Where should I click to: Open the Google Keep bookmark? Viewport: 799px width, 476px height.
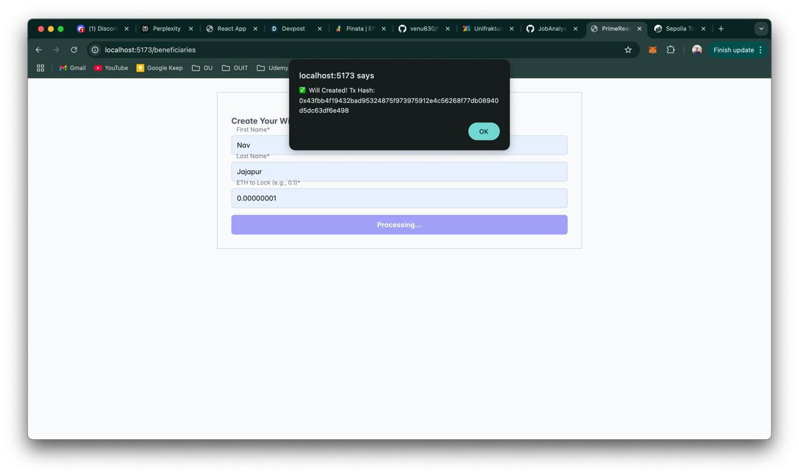[160, 68]
